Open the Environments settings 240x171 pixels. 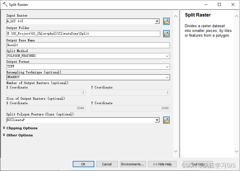point(132,164)
